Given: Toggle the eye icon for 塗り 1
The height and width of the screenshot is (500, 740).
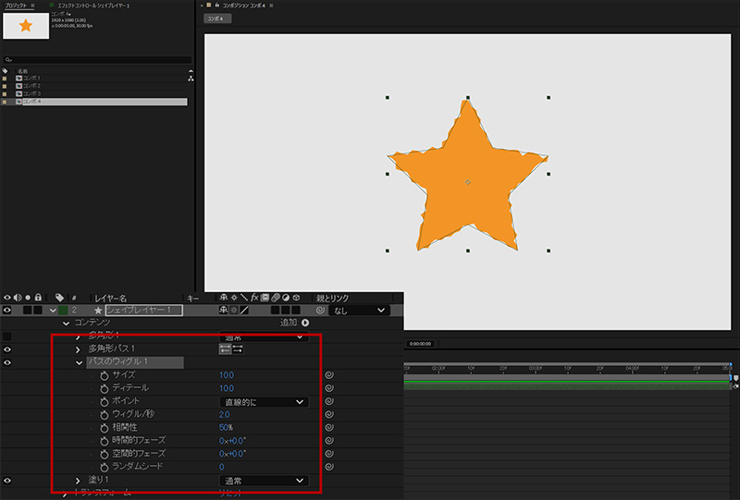Looking at the screenshot, I should tap(7, 481).
